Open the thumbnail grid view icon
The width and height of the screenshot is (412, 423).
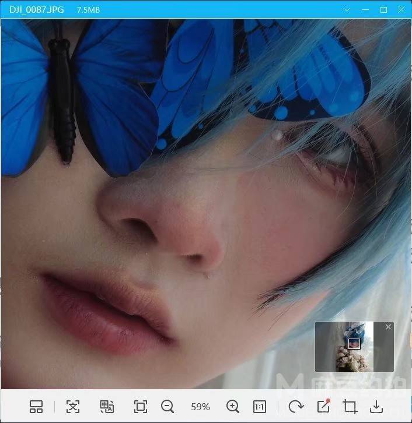(36, 407)
